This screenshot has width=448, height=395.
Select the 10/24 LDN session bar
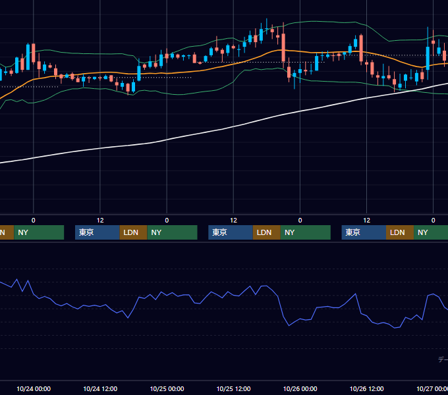[134, 232]
